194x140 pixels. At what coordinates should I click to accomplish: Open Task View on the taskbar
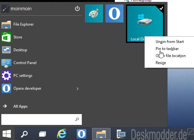tap(43, 134)
